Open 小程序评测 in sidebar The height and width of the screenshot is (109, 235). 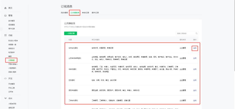tap(12, 104)
